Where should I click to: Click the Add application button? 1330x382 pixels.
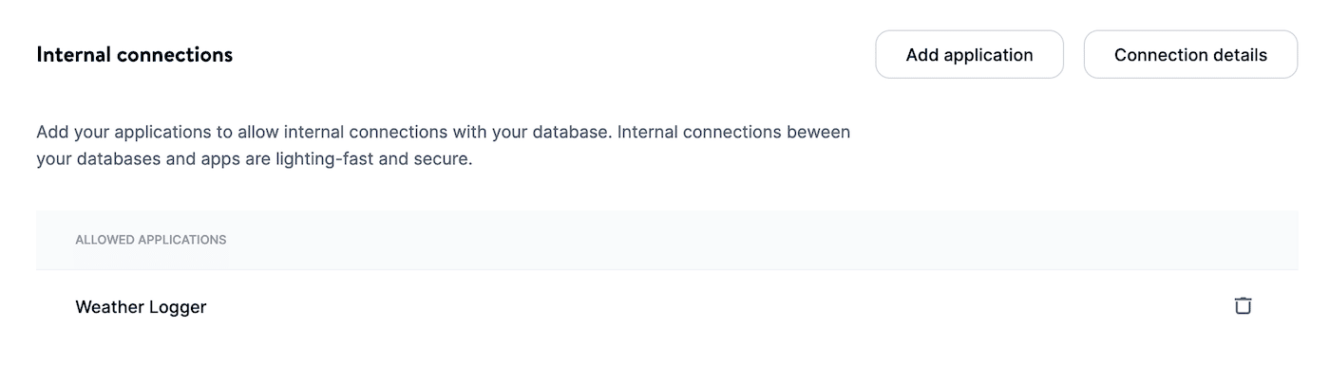[969, 55]
